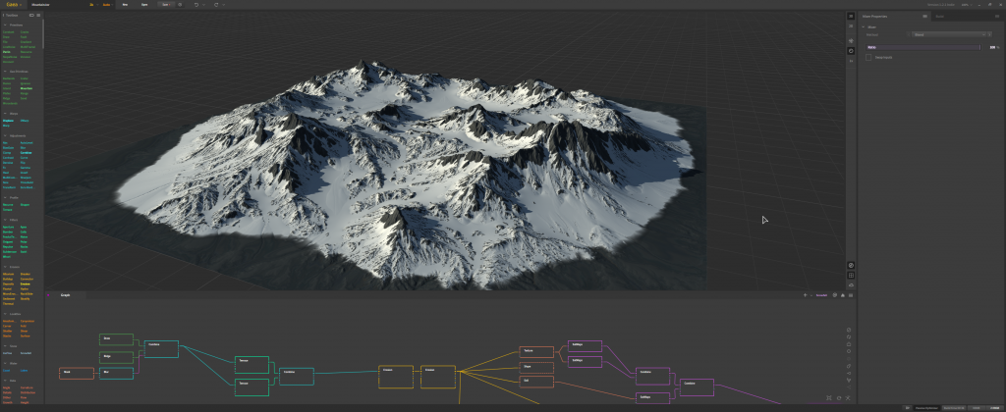
Task: Click the cloud icon in viewport sidebar
Action: [x=851, y=284]
